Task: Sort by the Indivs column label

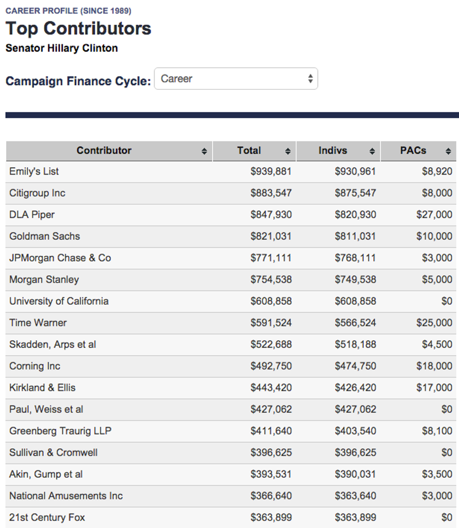Action: (333, 151)
